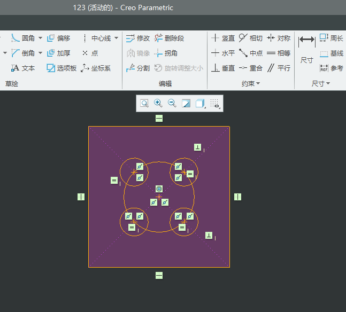Select the concentric constraint marker in sketch
The width and height of the screenshot is (346, 312).
pos(159,189)
